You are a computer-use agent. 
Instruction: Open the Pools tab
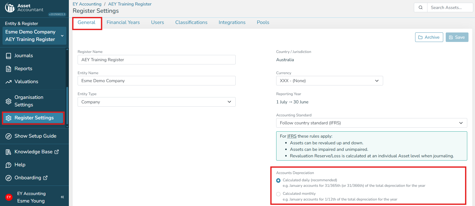(x=263, y=22)
